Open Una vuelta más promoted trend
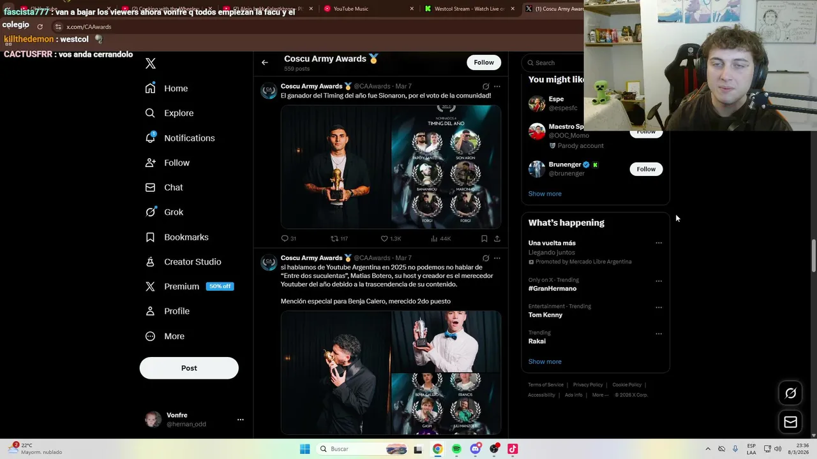Viewport: 817px width, 459px height. pyautogui.click(x=552, y=243)
